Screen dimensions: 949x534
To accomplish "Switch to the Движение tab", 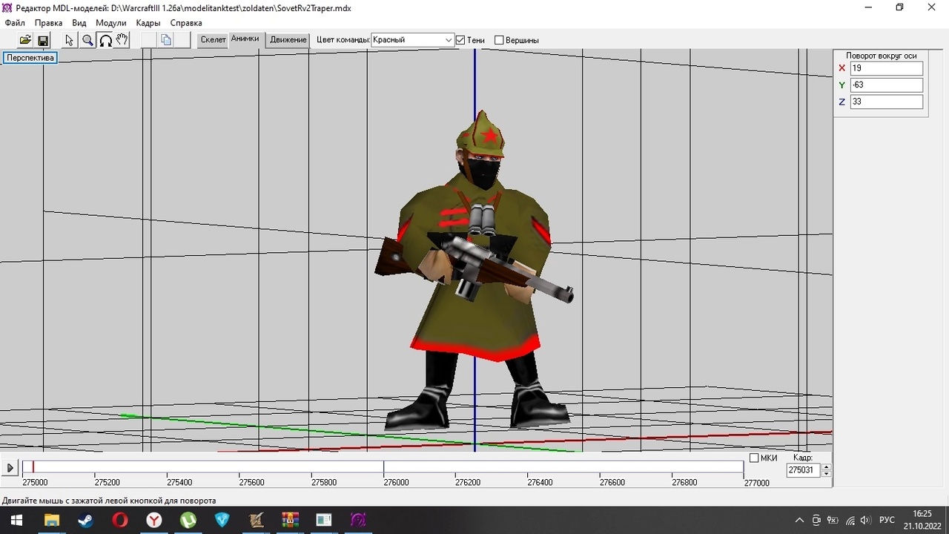I will (x=288, y=40).
